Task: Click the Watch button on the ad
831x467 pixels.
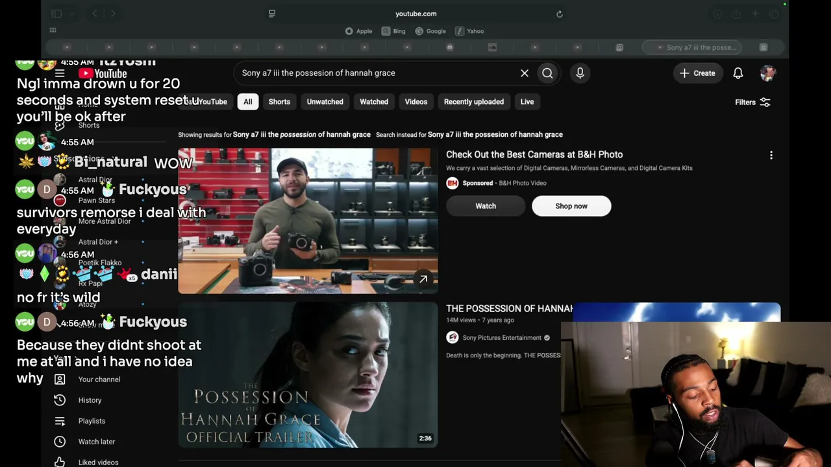Action: (x=486, y=206)
